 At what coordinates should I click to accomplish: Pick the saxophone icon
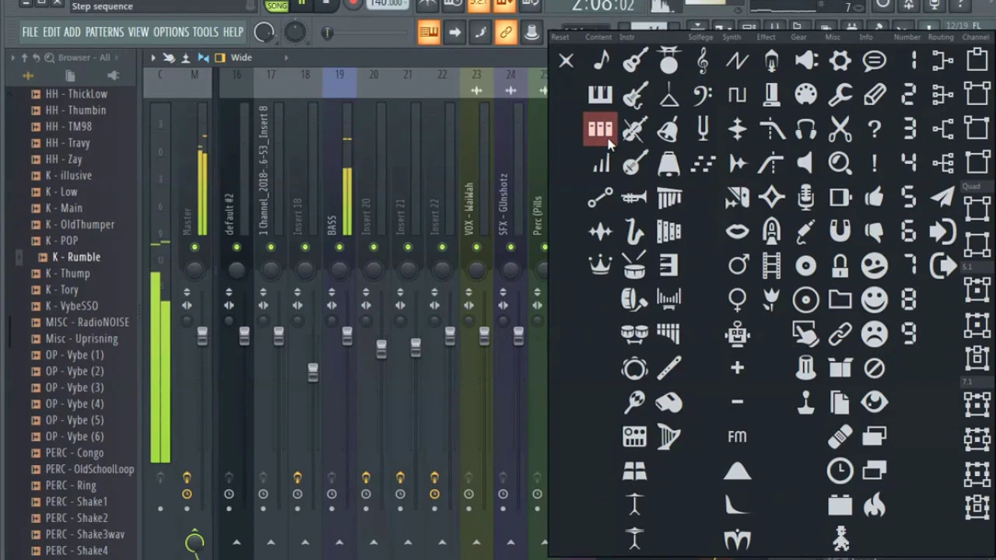point(635,231)
